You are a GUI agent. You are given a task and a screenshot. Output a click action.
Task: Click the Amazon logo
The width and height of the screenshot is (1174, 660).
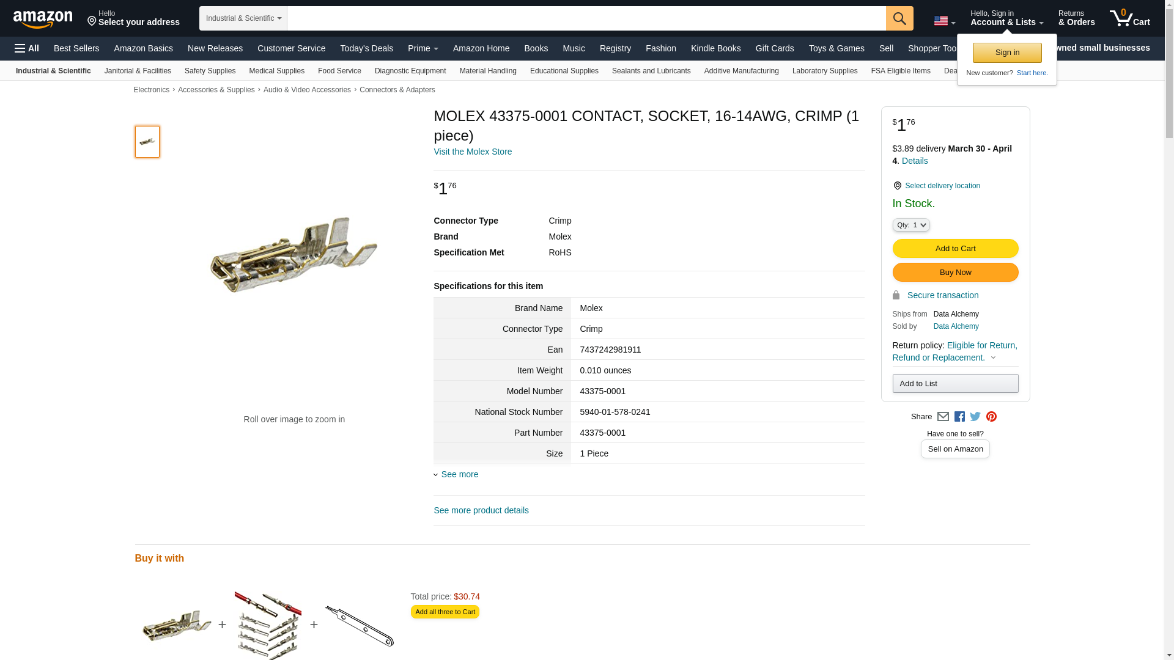pyautogui.click(x=43, y=19)
